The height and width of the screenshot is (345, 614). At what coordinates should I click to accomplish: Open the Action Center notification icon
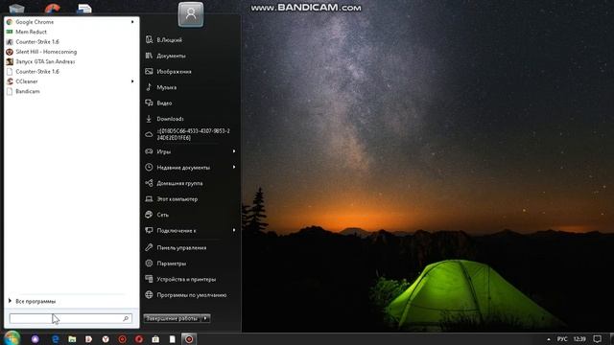(x=597, y=338)
